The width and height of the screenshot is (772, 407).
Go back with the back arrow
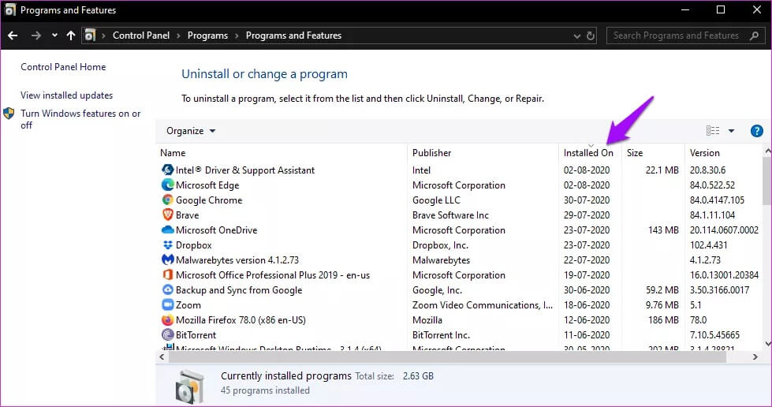tap(13, 35)
